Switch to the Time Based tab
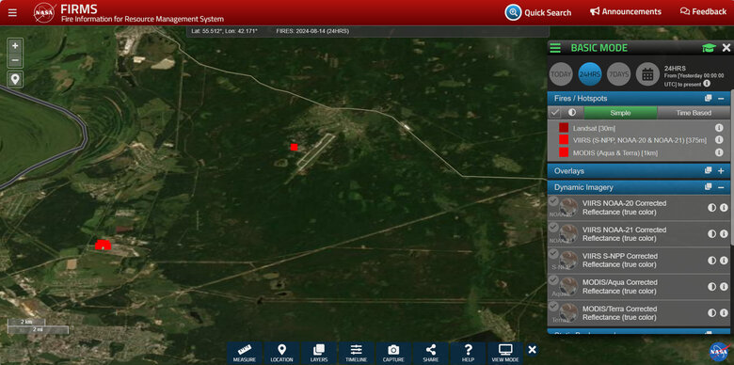 (x=694, y=113)
